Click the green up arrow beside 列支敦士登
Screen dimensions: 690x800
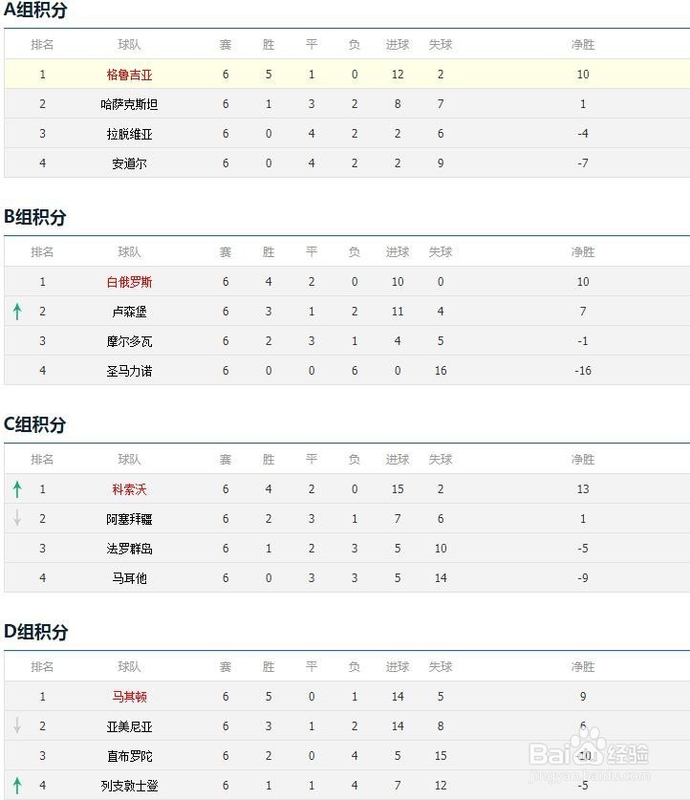pyautogui.click(x=17, y=785)
